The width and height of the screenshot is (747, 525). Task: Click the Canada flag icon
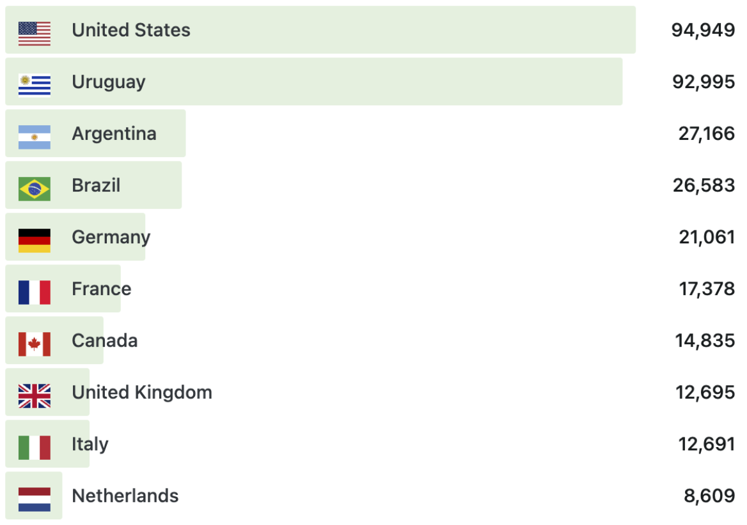coord(35,344)
